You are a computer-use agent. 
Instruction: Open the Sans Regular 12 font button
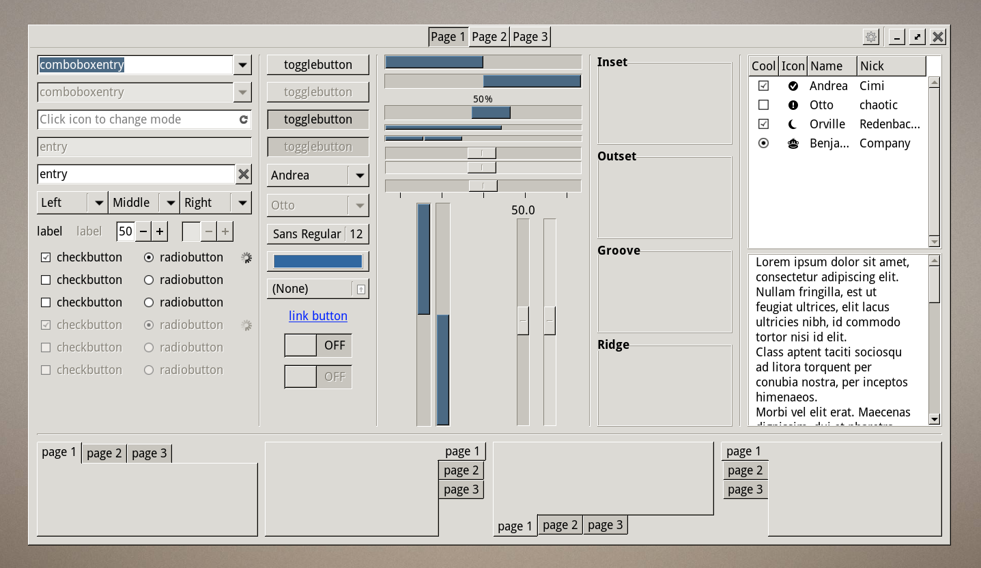tap(318, 234)
